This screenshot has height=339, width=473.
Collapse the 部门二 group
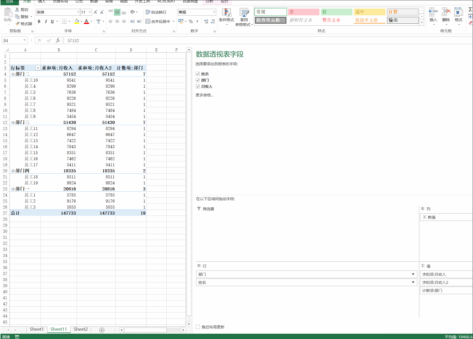pos(13,74)
